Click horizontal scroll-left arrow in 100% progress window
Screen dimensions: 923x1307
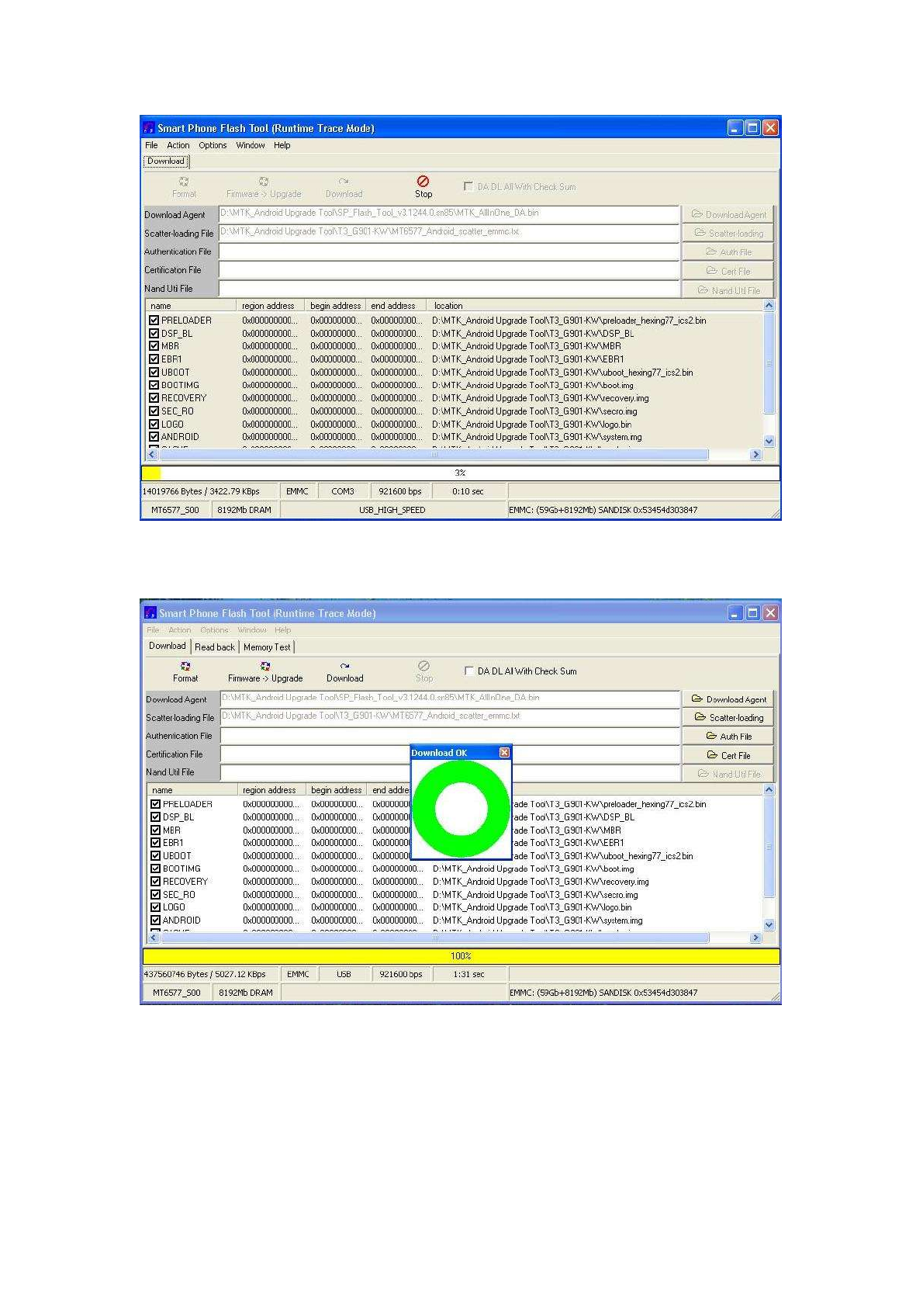(x=153, y=938)
